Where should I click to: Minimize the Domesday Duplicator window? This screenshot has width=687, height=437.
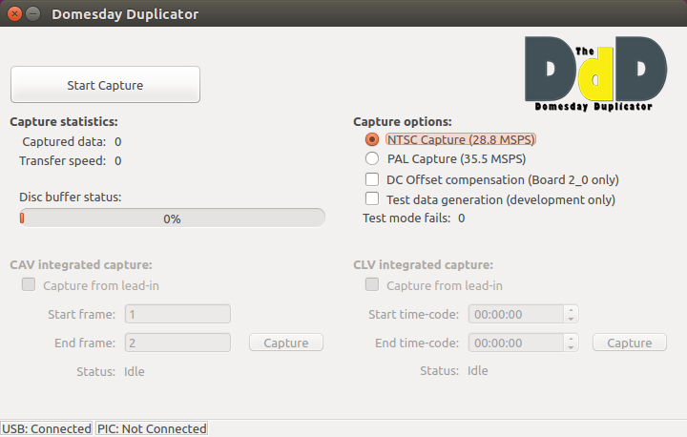[32, 14]
